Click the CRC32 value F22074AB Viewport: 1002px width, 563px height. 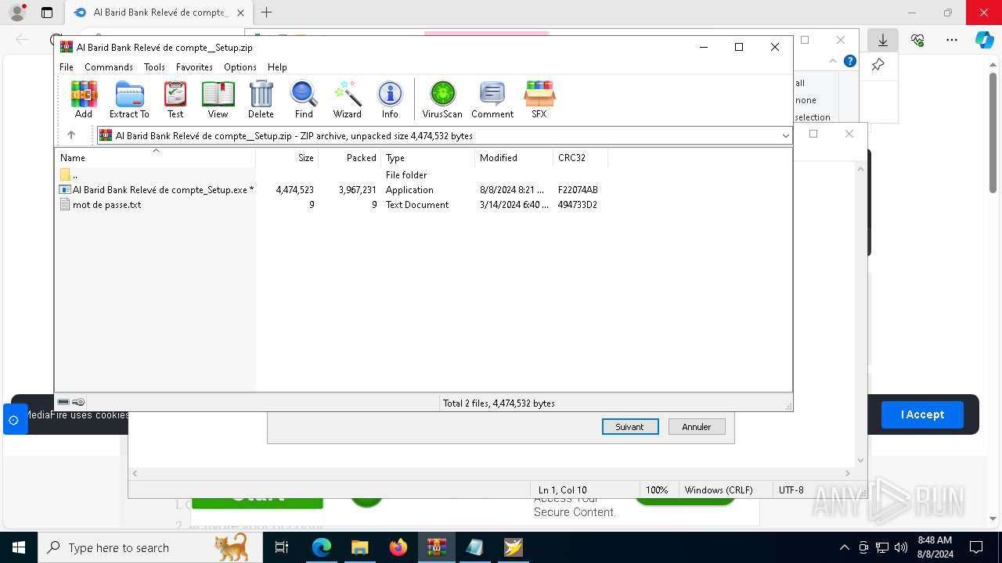(578, 190)
